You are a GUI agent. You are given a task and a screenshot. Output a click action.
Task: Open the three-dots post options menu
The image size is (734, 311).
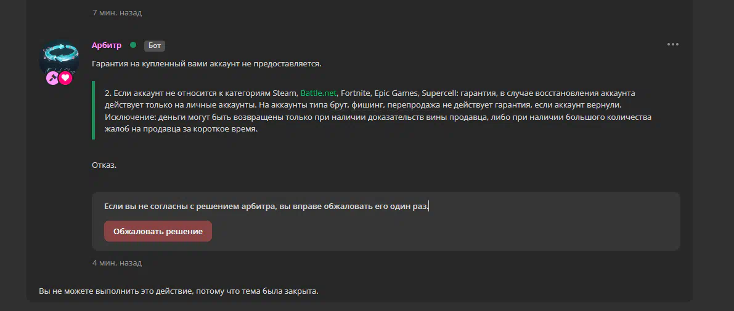point(672,45)
